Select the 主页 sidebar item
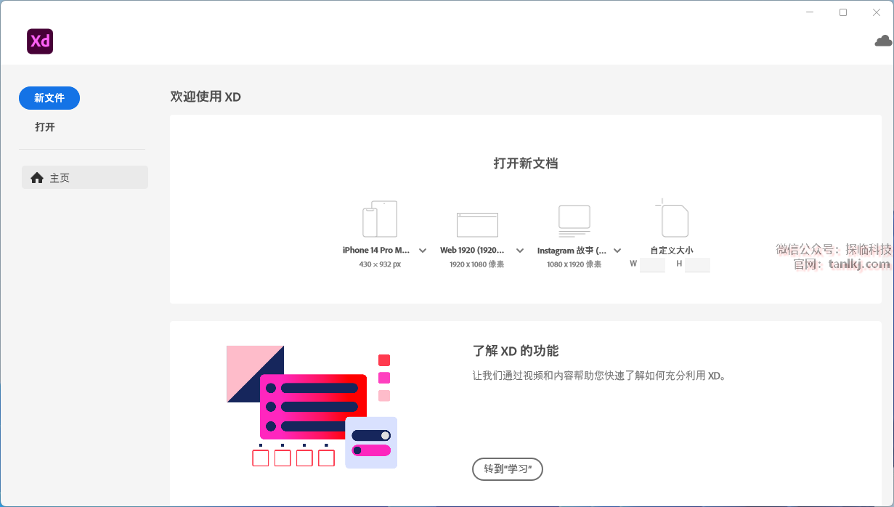 pyautogui.click(x=85, y=178)
